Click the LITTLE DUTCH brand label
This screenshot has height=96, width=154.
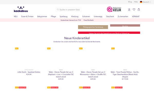[x=29, y=70]
